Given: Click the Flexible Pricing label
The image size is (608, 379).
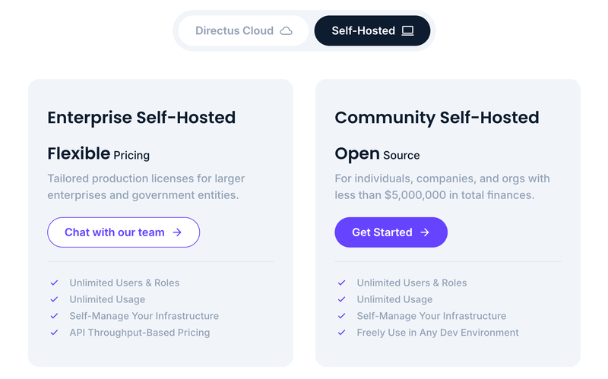Looking at the screenshot, I should 99,154.
